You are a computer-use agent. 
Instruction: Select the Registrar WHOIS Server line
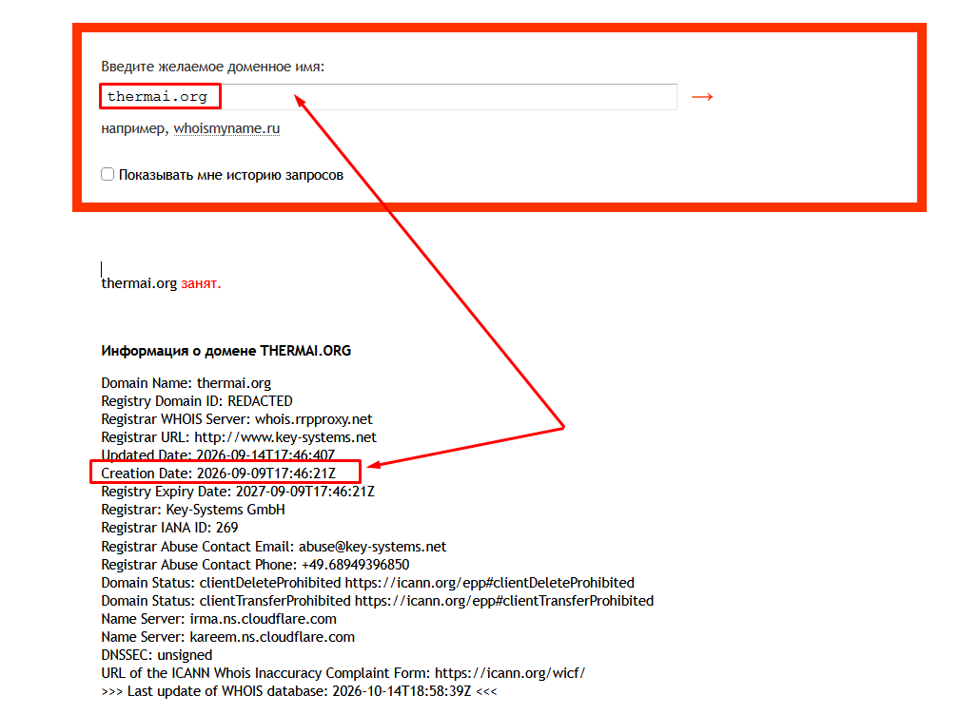(x=236, y=419)
